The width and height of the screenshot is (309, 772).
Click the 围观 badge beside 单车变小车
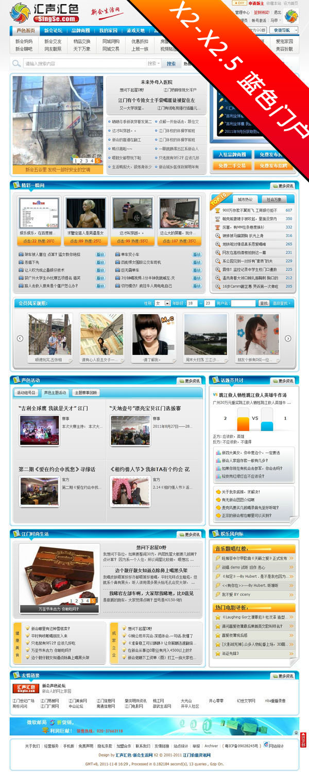click(197, 254)
